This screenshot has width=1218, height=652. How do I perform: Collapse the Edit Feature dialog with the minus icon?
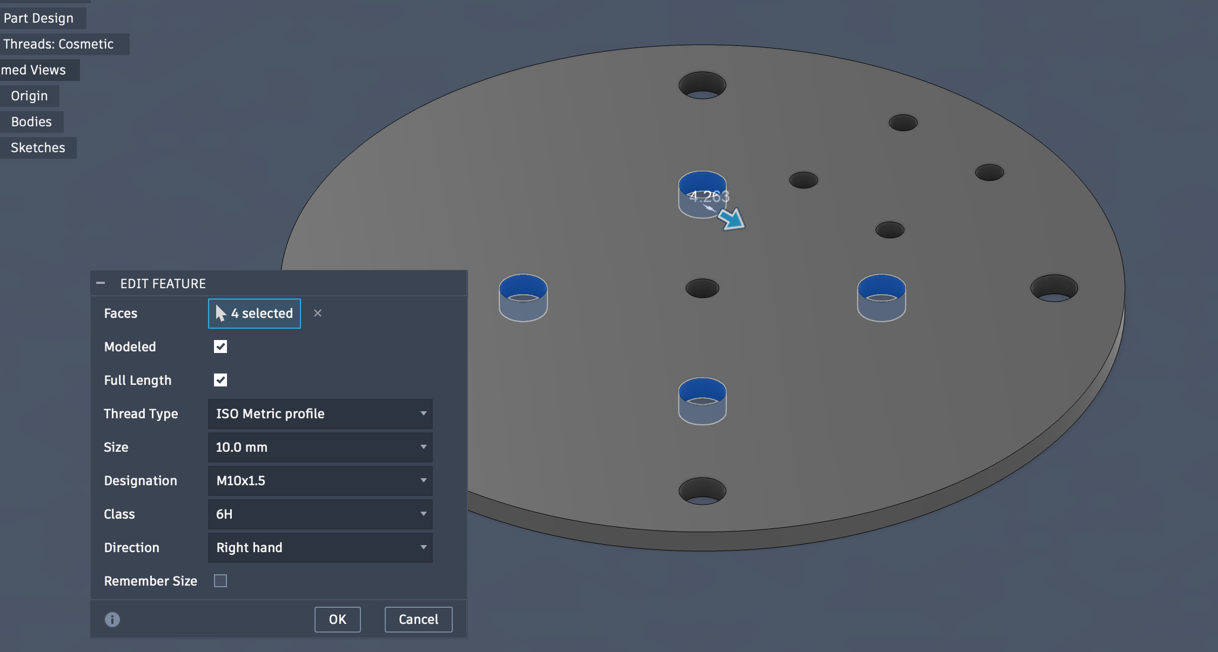pos(101,283)
